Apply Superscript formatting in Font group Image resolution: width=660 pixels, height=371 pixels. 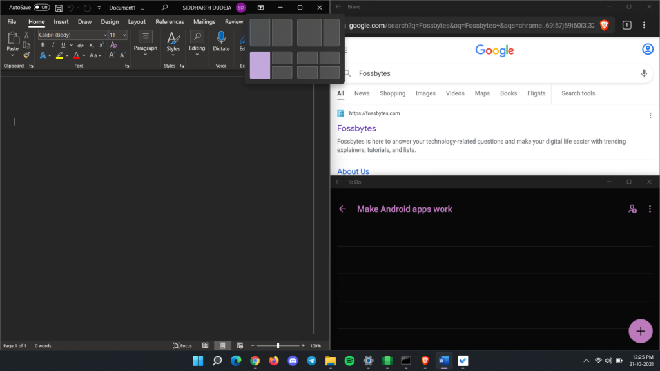coord(101,45)
